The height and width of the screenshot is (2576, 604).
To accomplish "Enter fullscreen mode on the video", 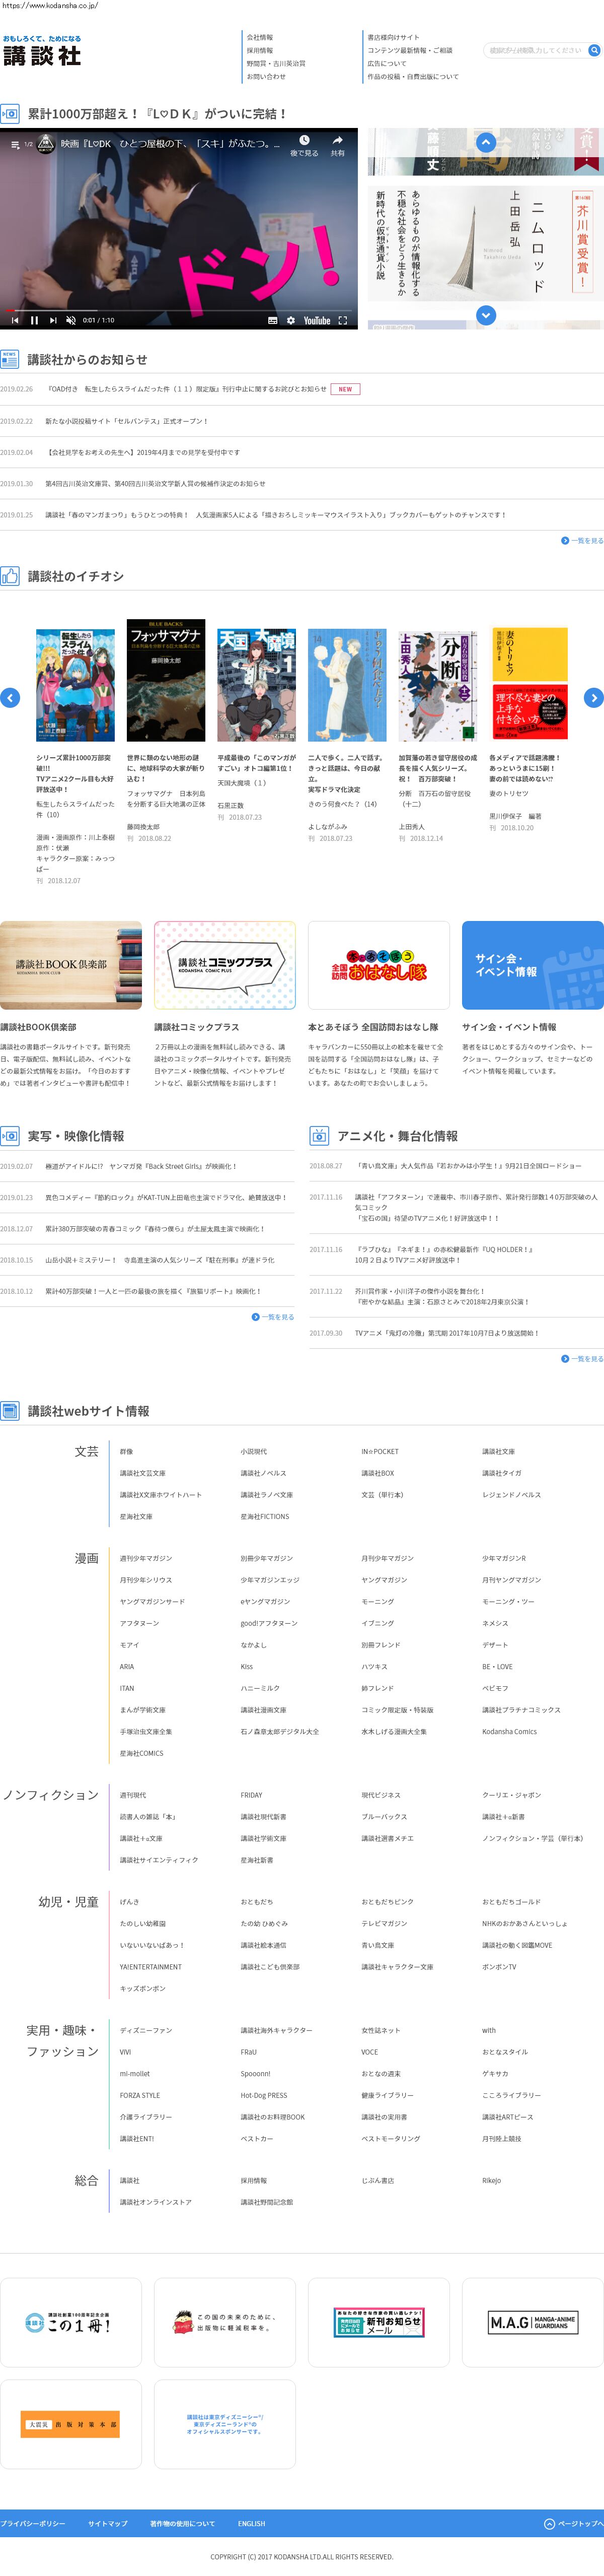I will (342, 321).
